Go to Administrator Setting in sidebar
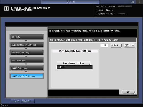This screenshot has width=143, height=107. click(27, 45)
